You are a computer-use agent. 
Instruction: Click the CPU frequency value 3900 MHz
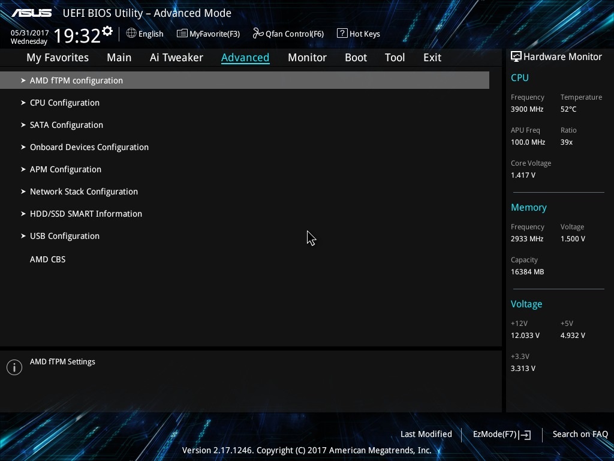[527, 109]
